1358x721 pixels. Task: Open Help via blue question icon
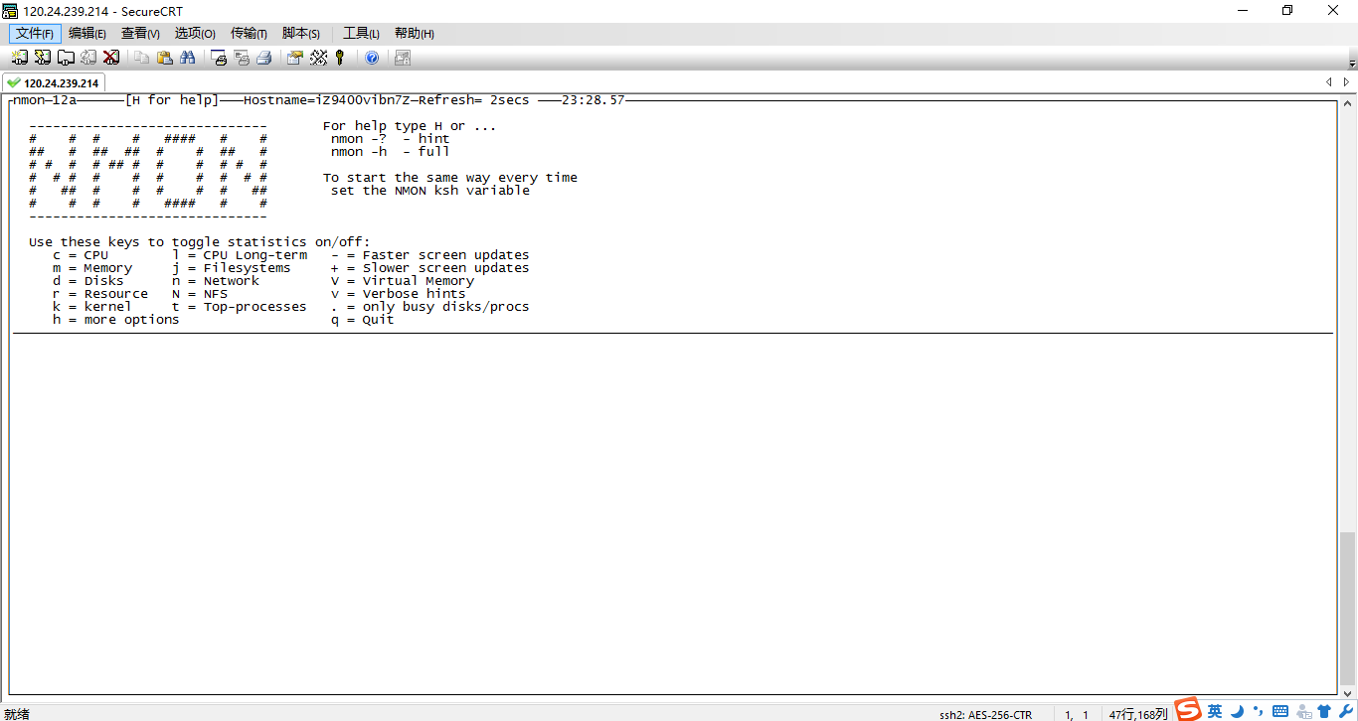[372, 58]
